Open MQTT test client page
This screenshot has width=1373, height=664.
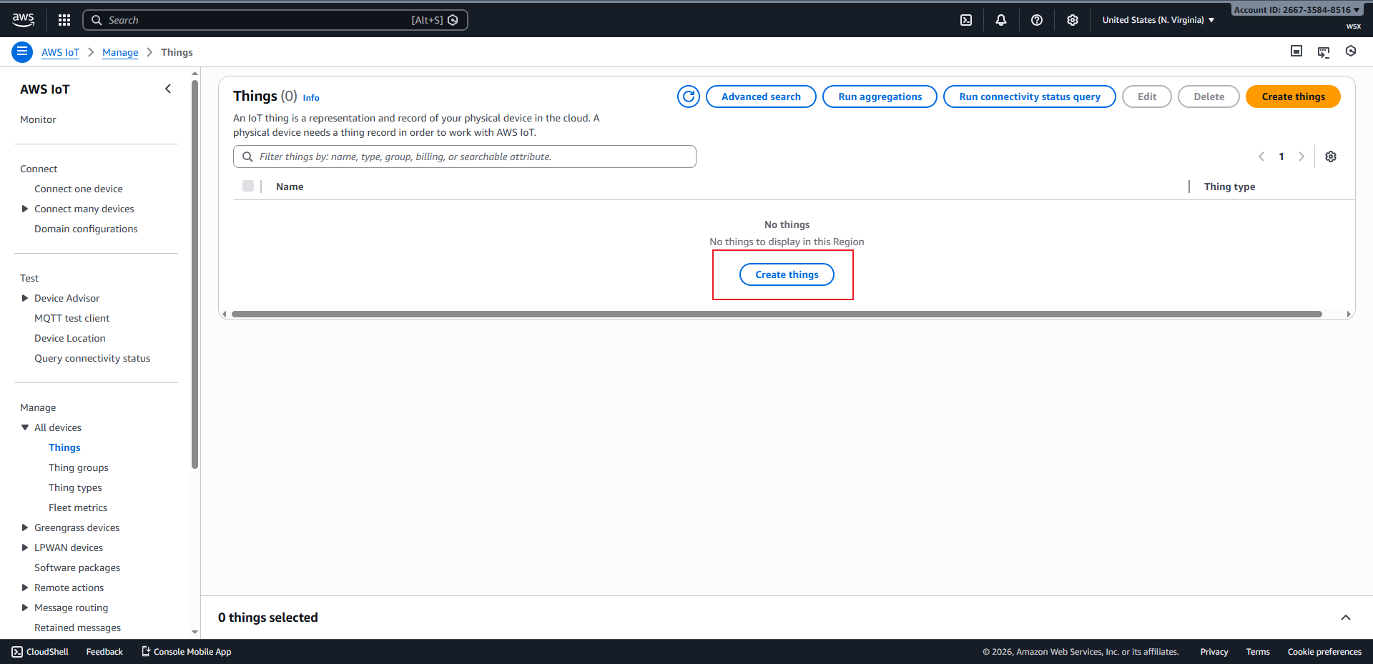click(72, 318)
